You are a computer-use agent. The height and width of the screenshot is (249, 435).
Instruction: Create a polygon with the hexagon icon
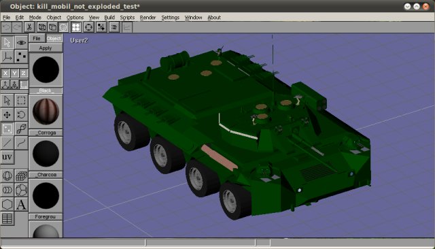tap(7, 205)
